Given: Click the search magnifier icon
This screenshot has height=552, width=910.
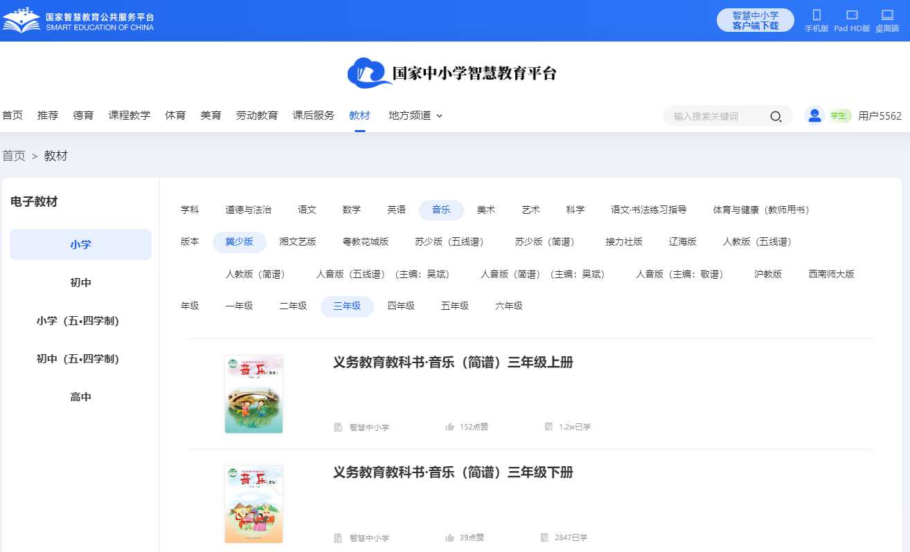Looking at the screenshot, I should (776, 116).
